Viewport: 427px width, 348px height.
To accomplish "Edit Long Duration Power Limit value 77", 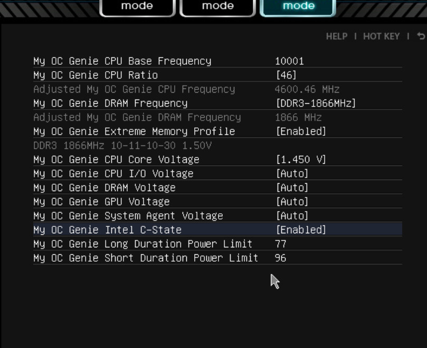I will pos(280,244).
